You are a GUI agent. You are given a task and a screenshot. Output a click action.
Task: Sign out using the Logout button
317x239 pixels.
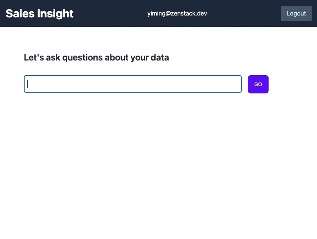coord(296,13)
